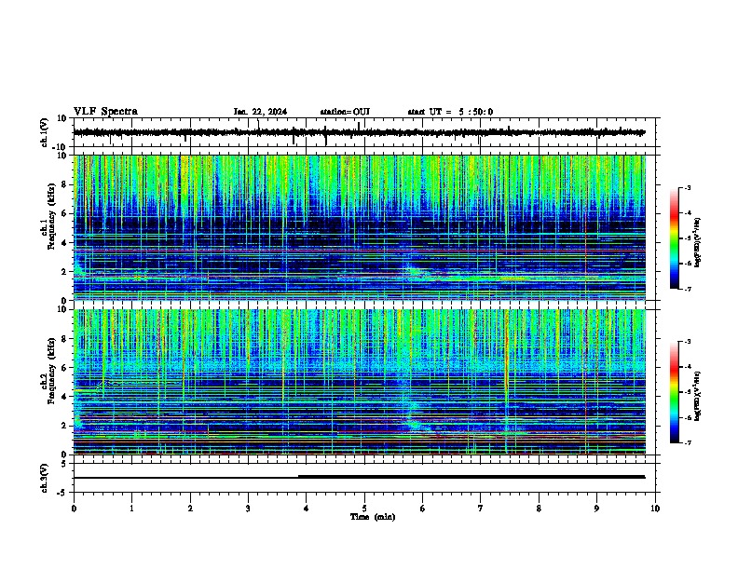
Task: Click the ch.1 spectrogram color bar
Action: 675,238
